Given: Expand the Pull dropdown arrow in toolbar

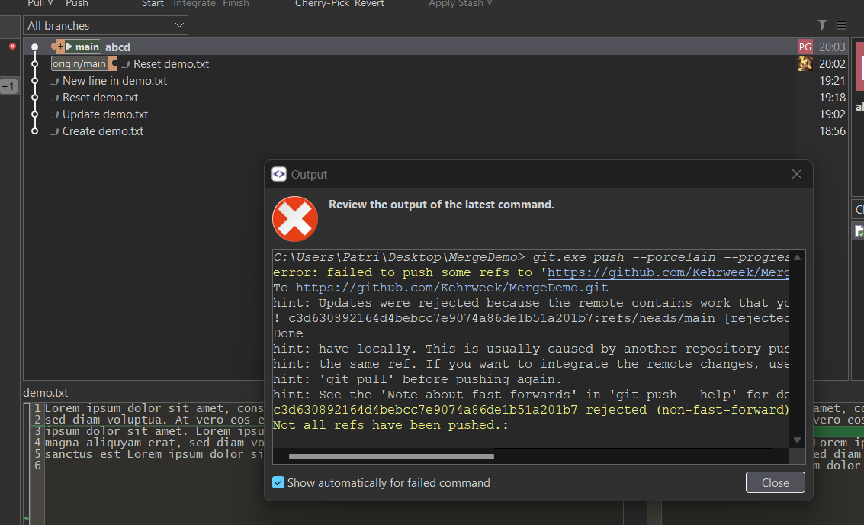Looking at the screenshot, I should (50, 4).
